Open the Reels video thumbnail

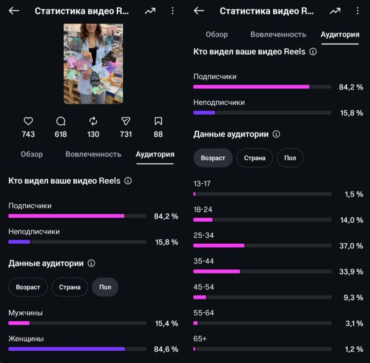(x=93, y=64)
